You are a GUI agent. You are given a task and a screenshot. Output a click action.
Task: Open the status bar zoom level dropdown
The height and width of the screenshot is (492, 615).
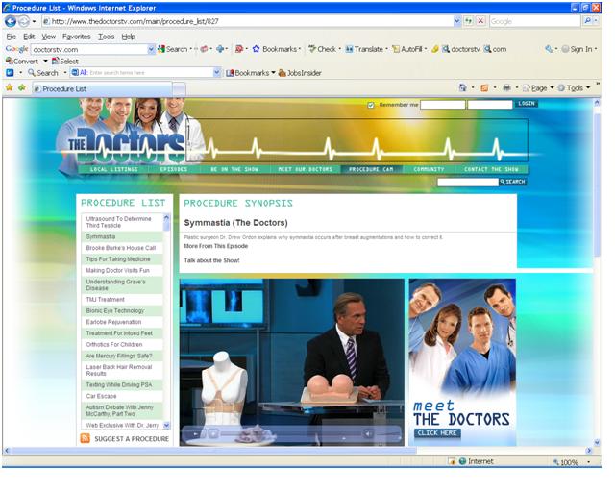pyautogui.click(x=588, y=462)
